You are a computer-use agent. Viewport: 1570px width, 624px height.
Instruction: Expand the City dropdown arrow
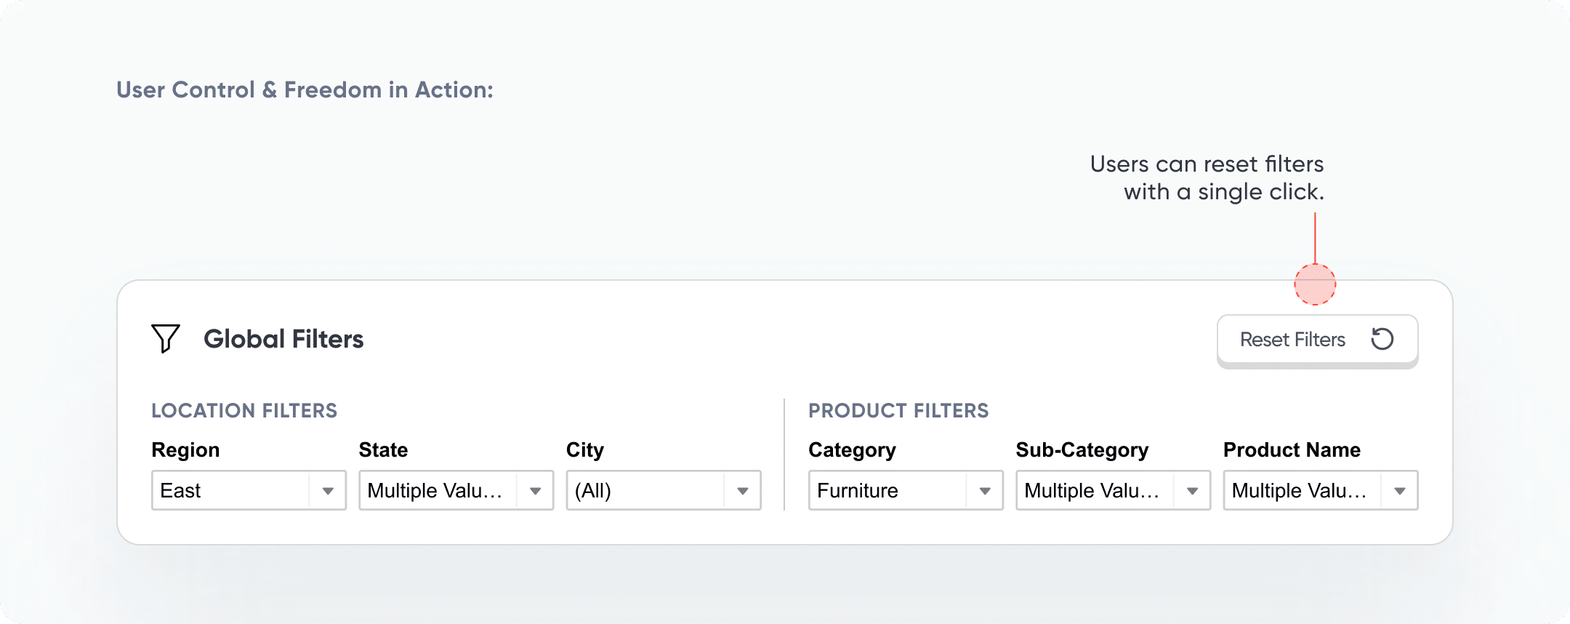(x=742, y=491)
